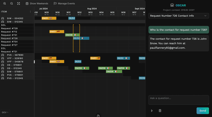
Task: Click the W32 week header
Action: coord(79,13)
